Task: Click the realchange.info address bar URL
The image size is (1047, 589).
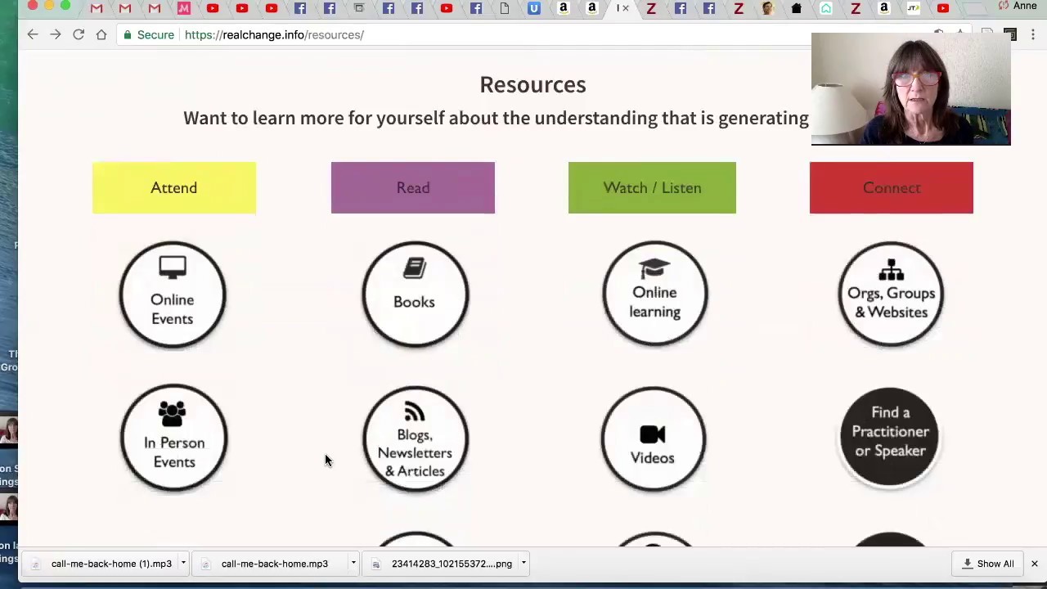Action: point(274,34)
